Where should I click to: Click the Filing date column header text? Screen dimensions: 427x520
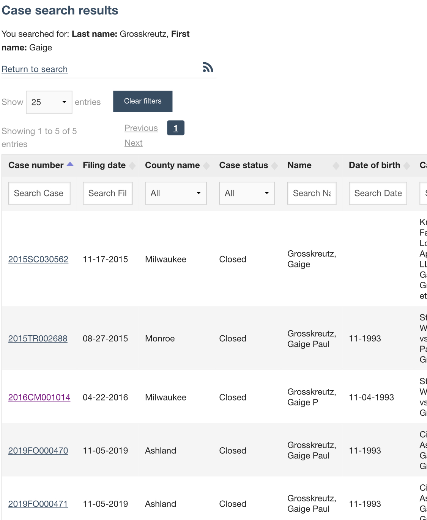pos(104,165)
